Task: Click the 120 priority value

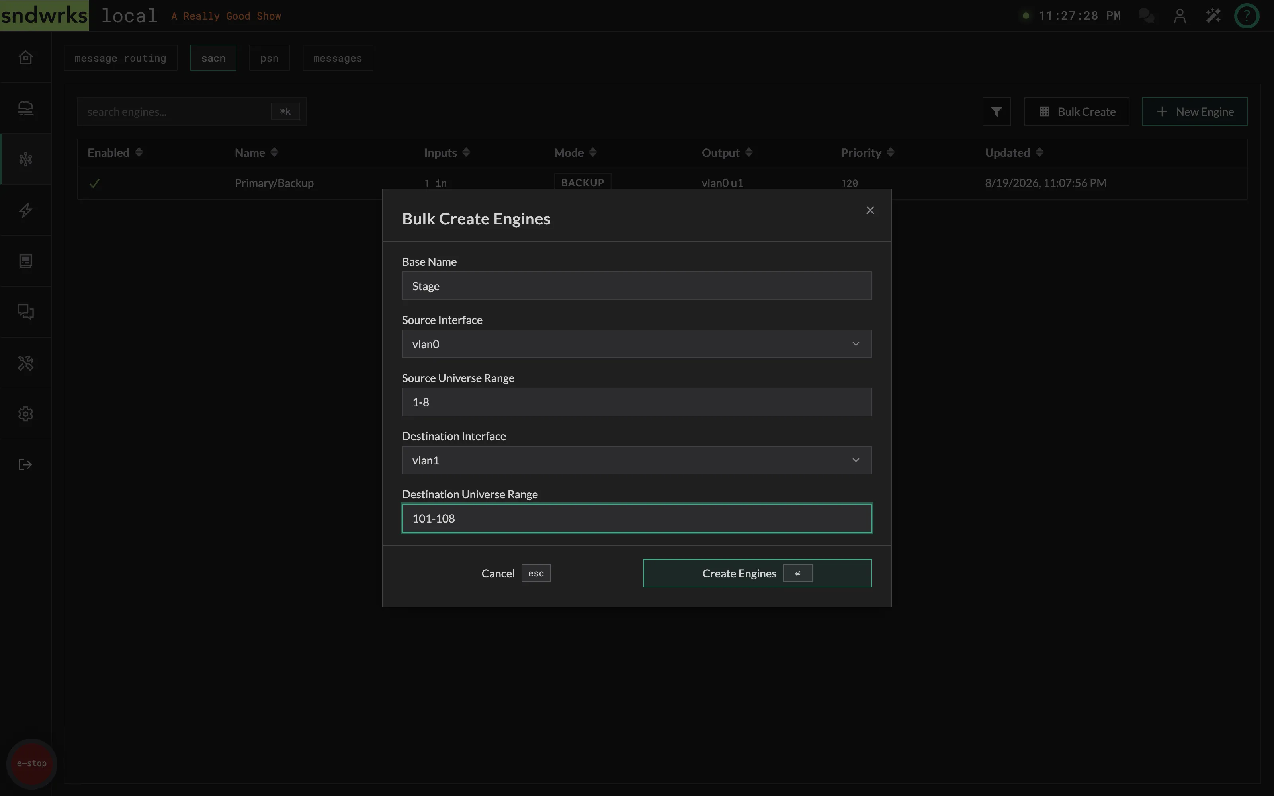Action: [x=849, y=183]
